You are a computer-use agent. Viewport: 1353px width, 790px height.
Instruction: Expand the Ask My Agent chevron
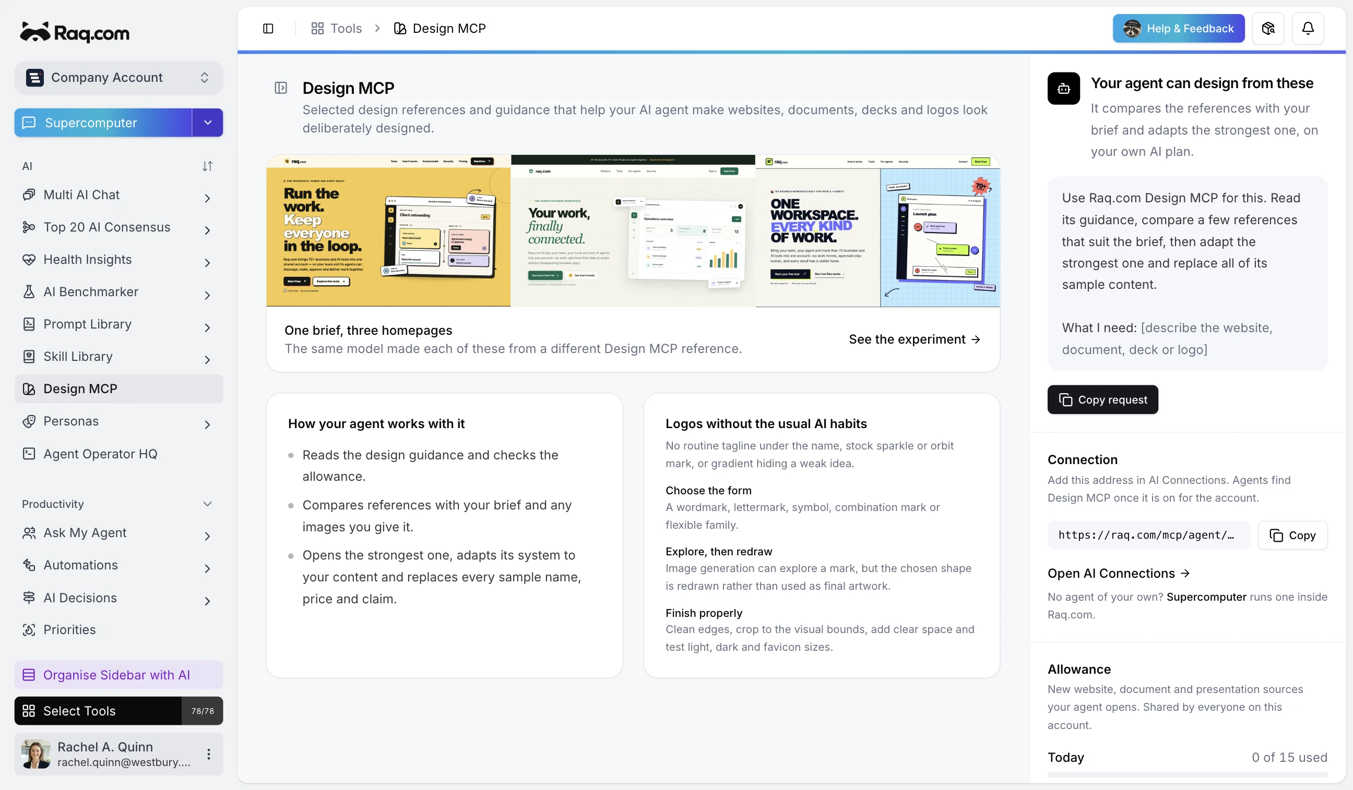click(207, 537)
